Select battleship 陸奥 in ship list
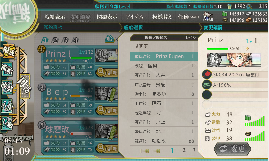269x161 pixels. [x=164, y=66]
